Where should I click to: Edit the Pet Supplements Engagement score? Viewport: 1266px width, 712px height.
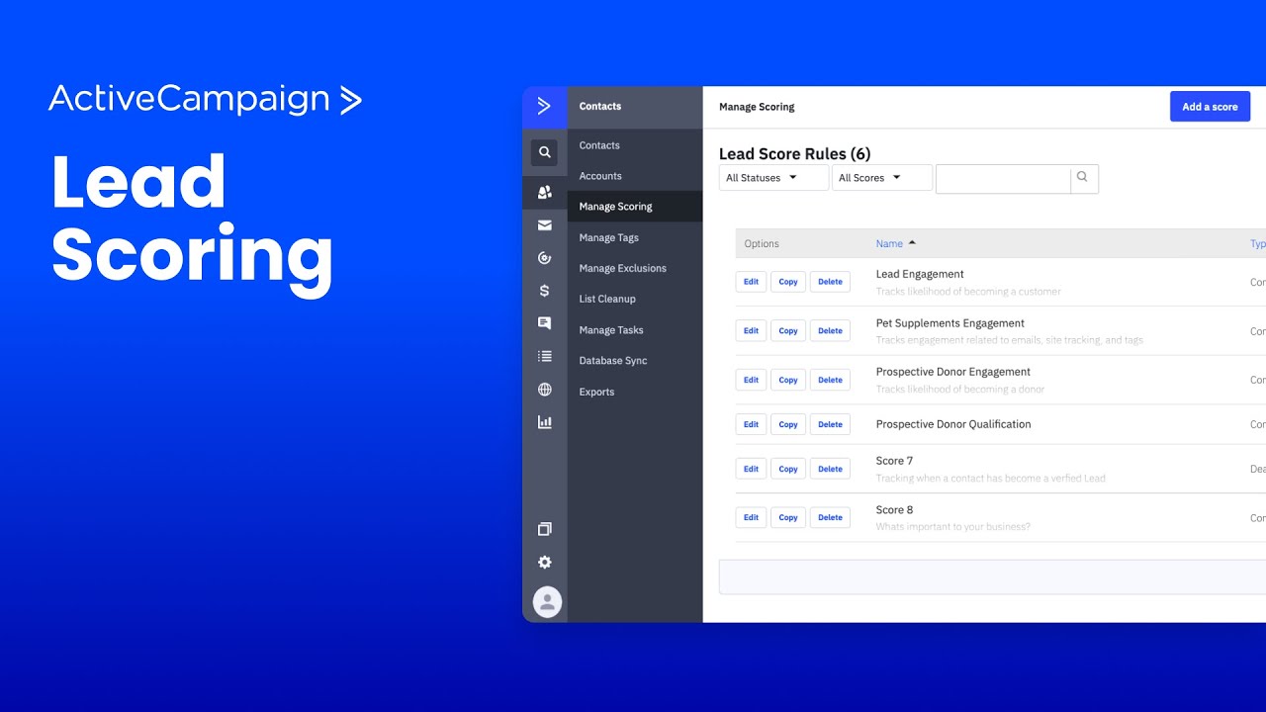[x=751, y=330]
